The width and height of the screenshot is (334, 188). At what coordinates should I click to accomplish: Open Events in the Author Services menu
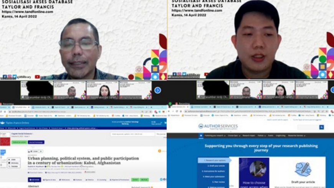coord(271,135)
